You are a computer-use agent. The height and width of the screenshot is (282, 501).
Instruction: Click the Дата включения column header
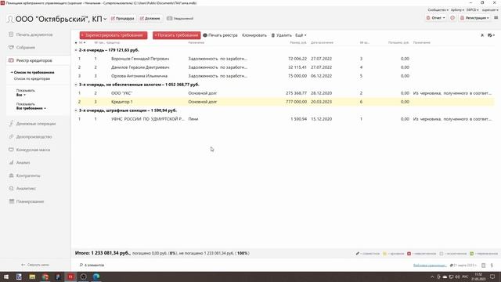click(x=322, y=42)
